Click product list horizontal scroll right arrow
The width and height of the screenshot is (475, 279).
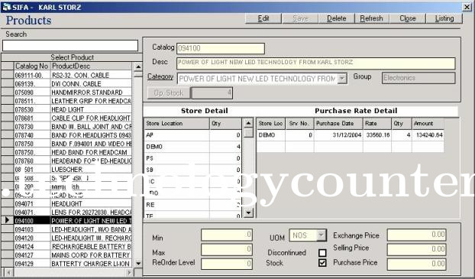(x=129, y=272)
